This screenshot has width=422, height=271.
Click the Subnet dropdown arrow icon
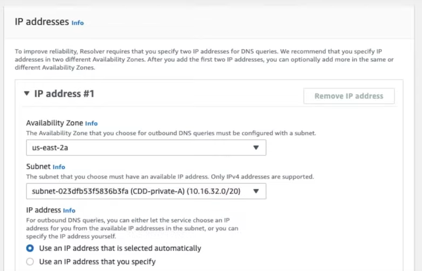256,191
